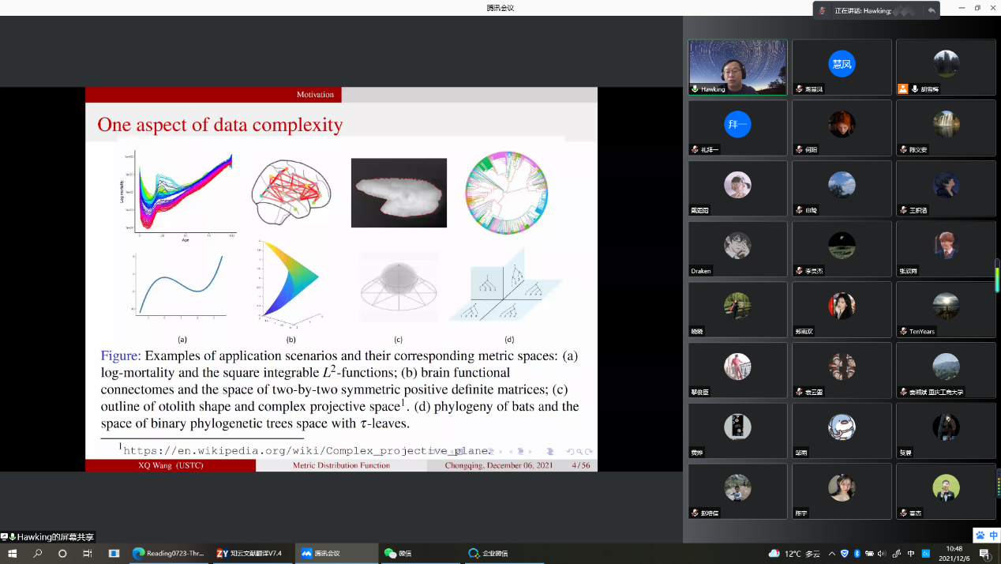Open WeCom (企业微信) from the taskbar

pos(489,554)
